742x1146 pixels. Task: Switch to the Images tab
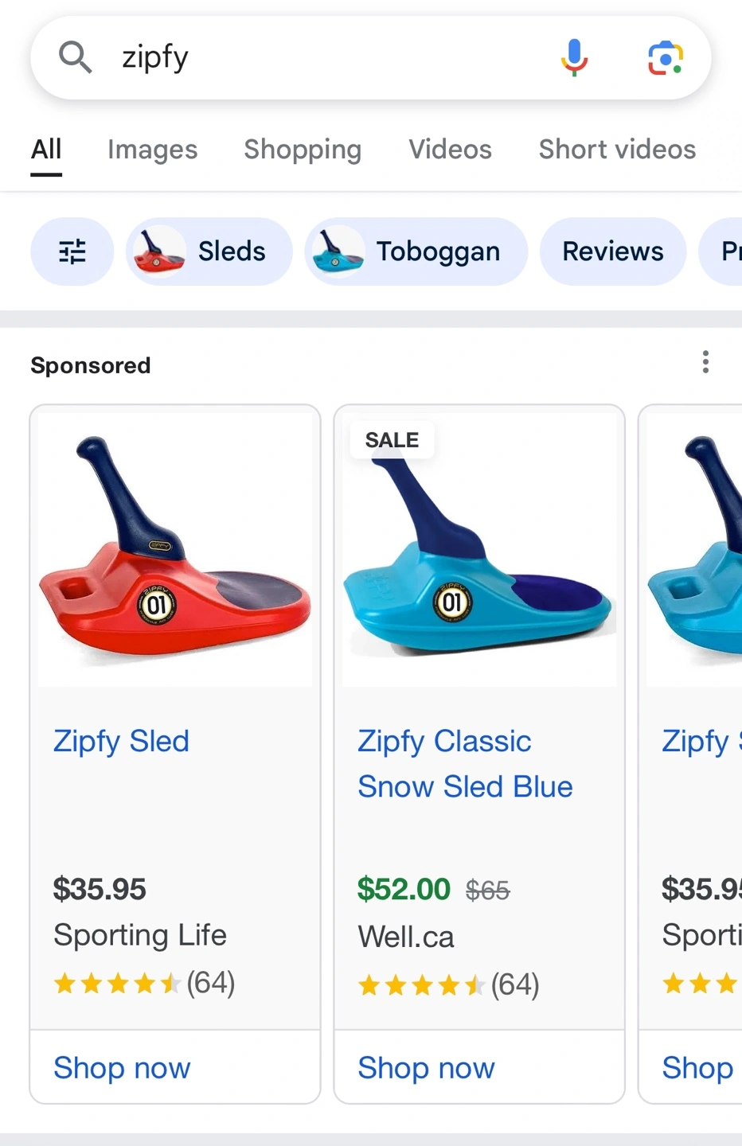152,150
